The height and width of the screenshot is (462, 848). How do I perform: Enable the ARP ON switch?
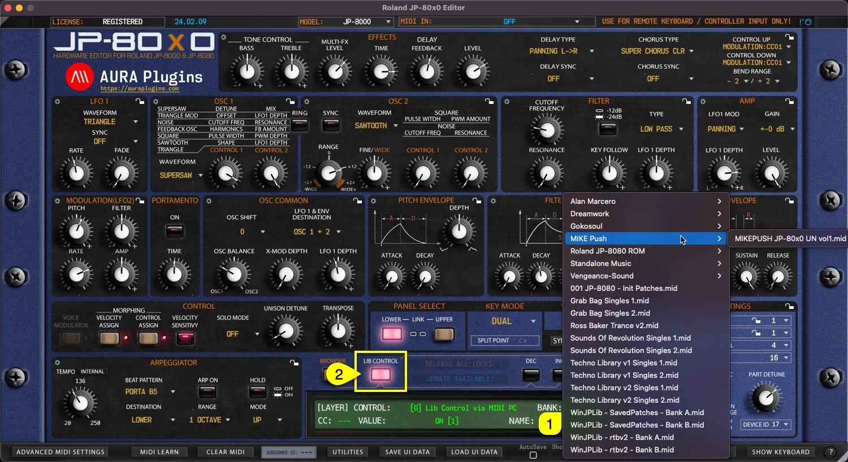(x=207, y=391)
